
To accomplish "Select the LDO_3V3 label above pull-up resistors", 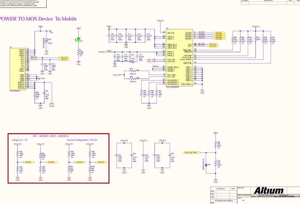I will [x=255, y=26].
